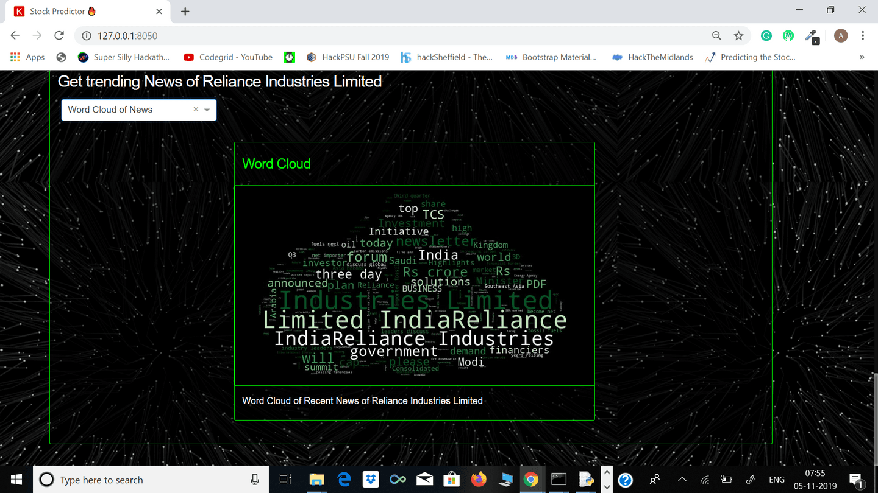Click the Windows search box
The image size is (878, 493).
pyautogui.click(x=151, y=480)
